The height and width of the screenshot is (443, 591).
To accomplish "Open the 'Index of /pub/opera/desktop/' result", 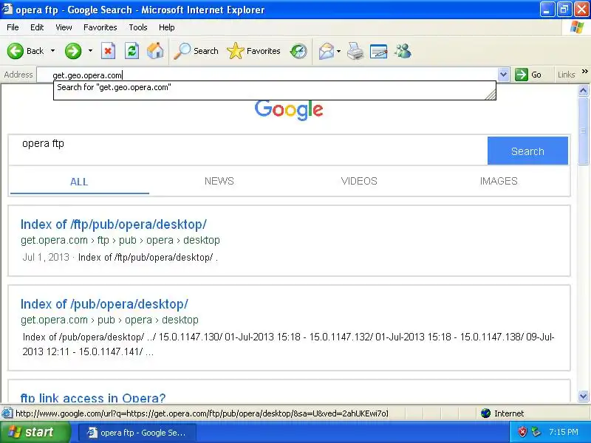I will (104, 304).
